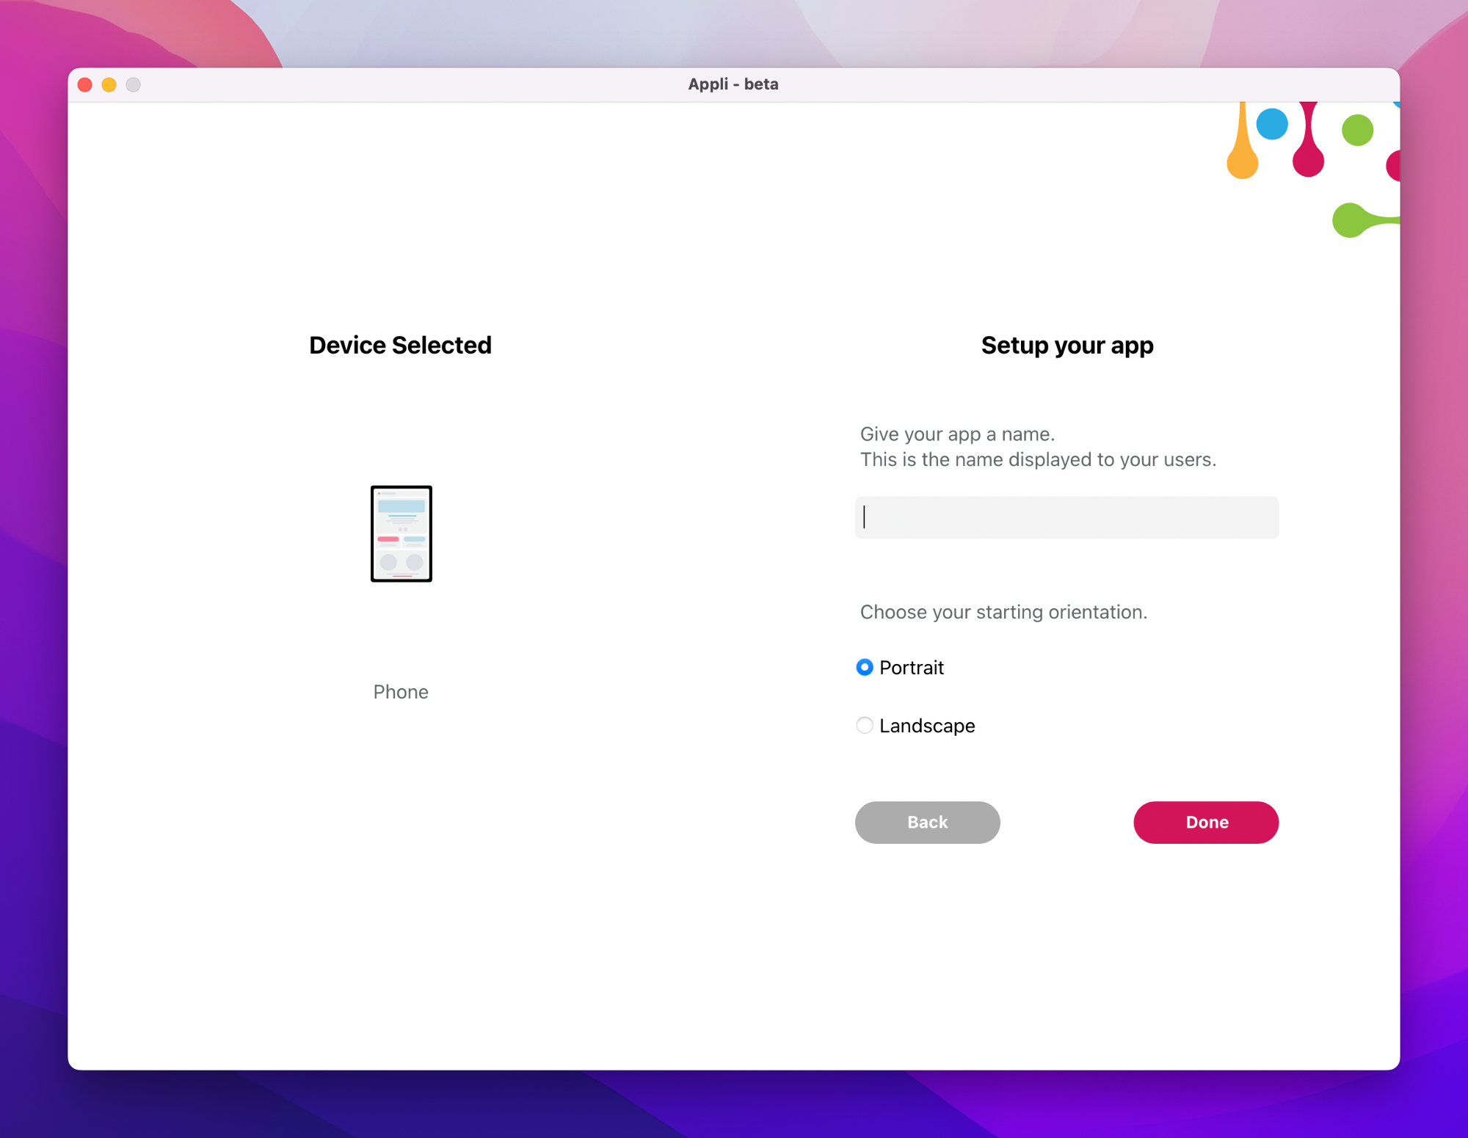This screenshot has width=1468, height=1138.
Task: Select the Landscape orientation radio button
Action: 865,726
